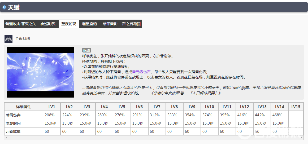Go to the 断罪雷影 tab

110,24
